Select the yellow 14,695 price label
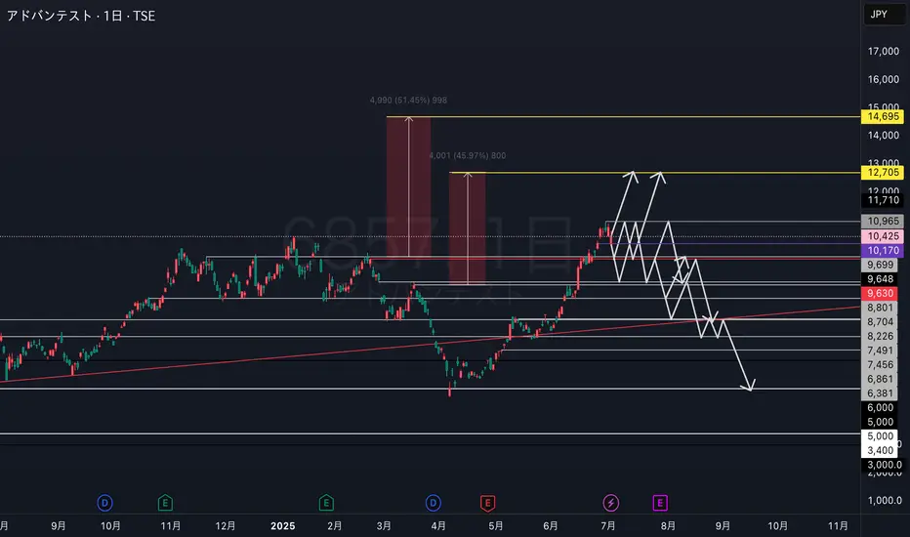The image size is (910, 537). pyautogui.click(x=882, y=117)
